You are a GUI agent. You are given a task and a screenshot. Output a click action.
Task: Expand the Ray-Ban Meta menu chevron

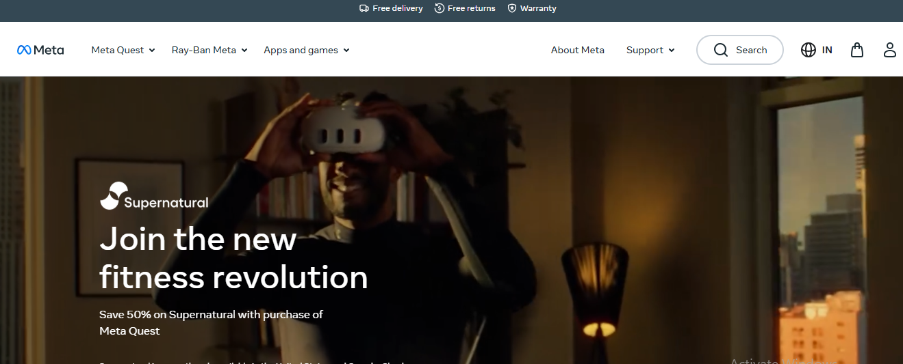(244, 51)
